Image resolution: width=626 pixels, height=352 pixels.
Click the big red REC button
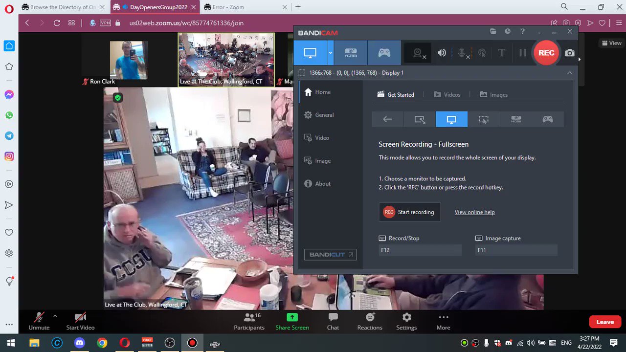546,53
